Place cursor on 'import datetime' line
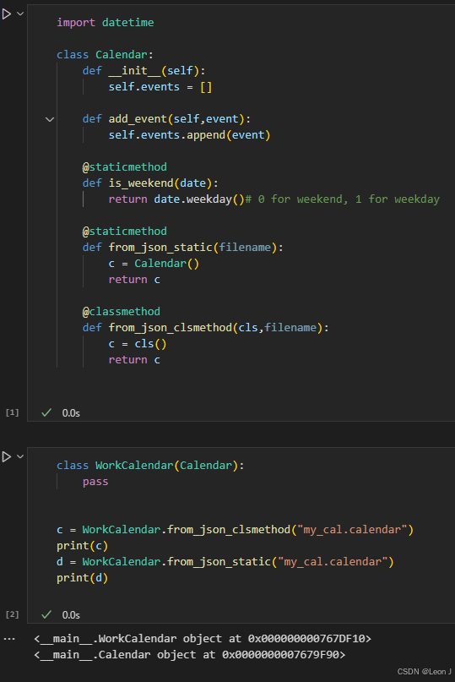 (106, 23)
